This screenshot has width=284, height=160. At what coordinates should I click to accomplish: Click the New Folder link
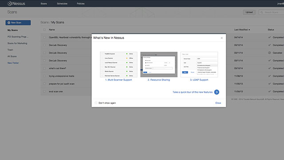[13, 63]
